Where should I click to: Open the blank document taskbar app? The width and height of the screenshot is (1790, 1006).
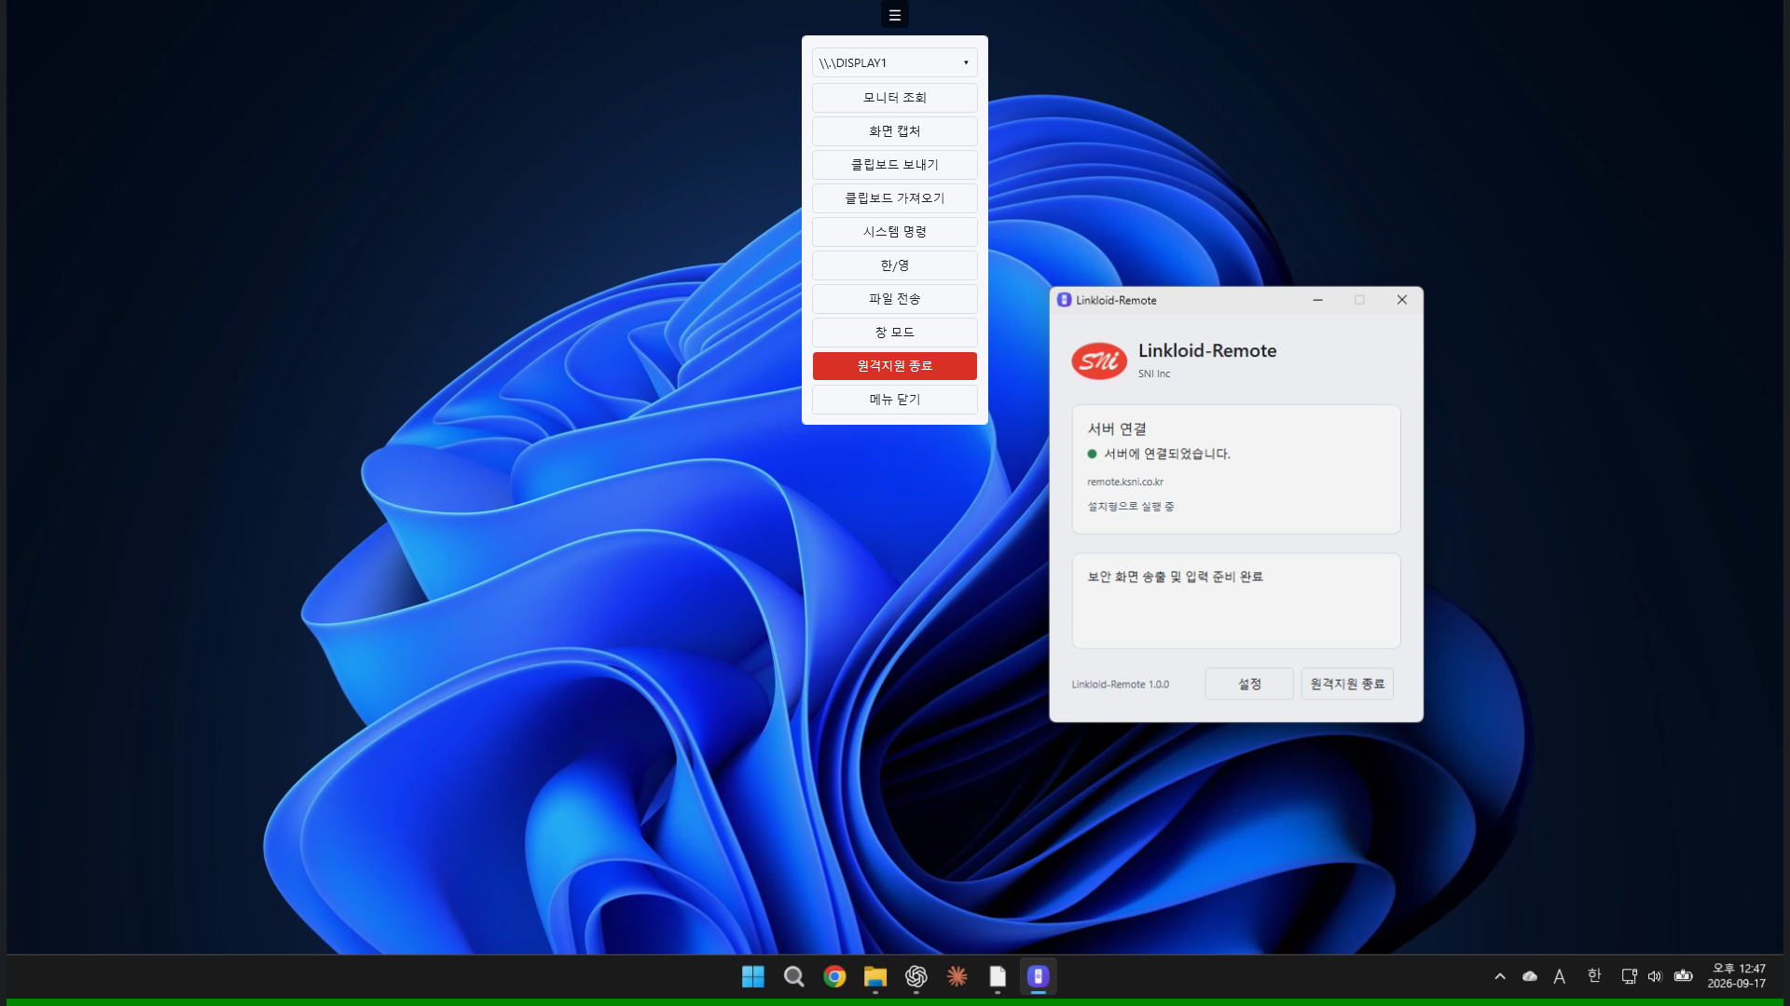(x=998, y=976)
